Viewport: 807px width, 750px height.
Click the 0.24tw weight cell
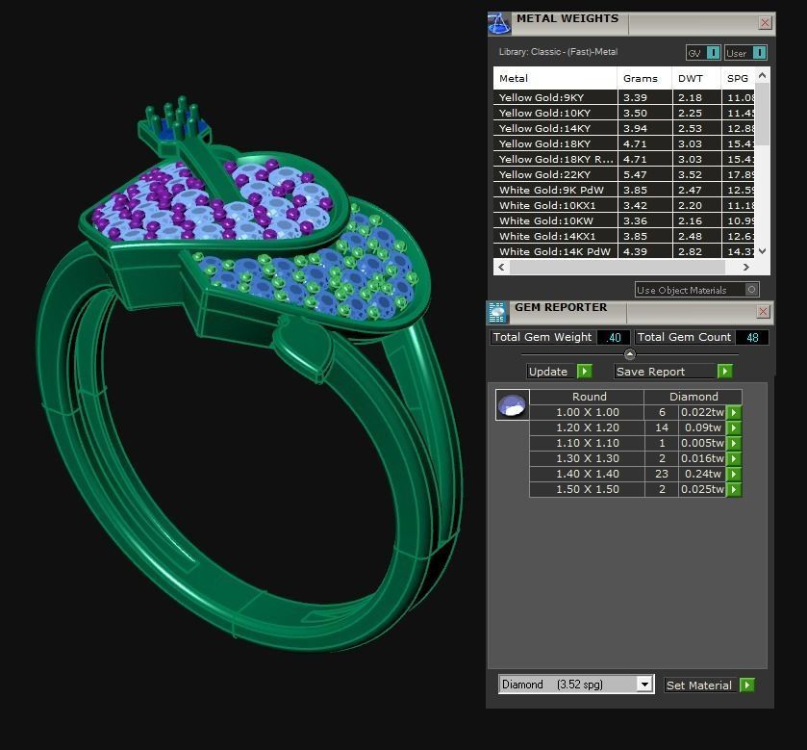point(702,474)
